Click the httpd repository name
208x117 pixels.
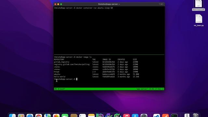point(57,72)
